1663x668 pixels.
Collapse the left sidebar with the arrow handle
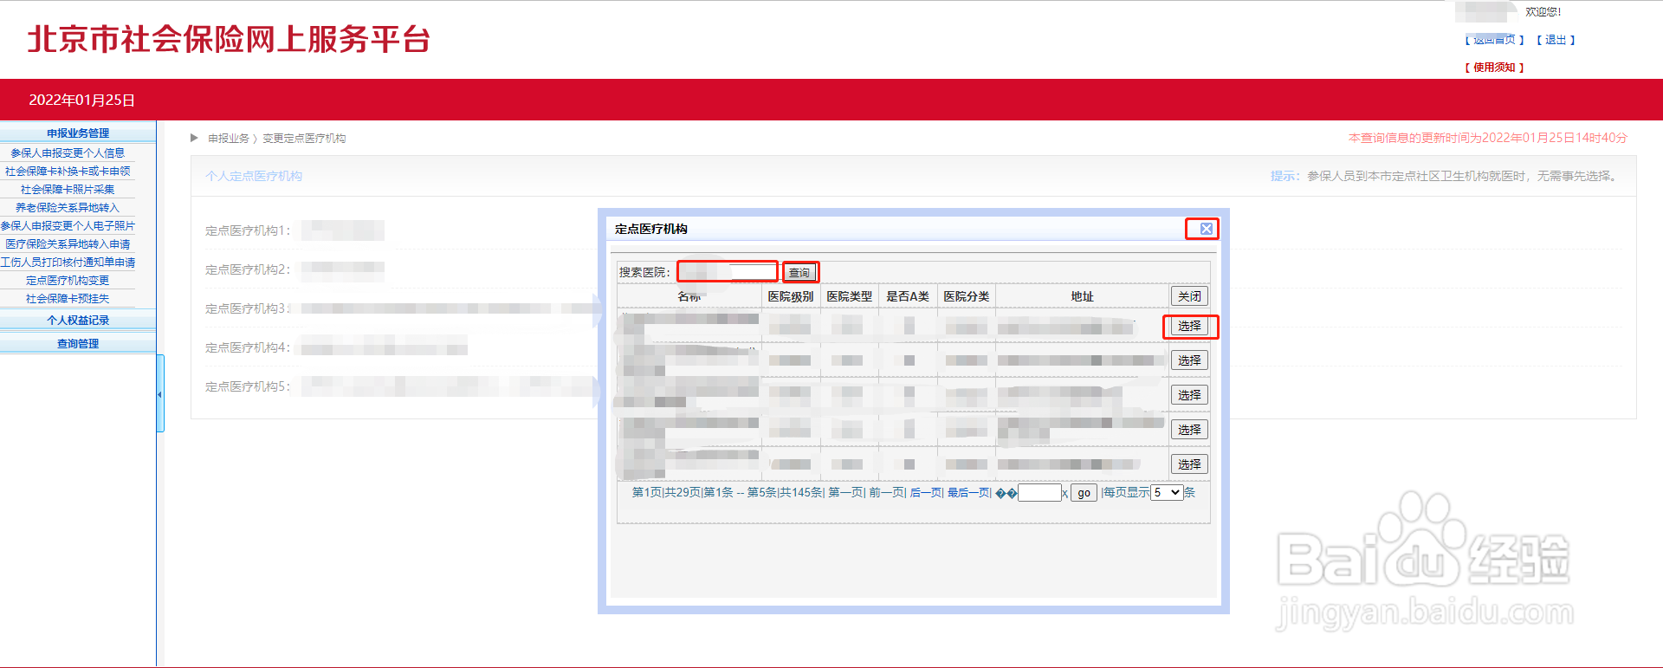pyautogui.click(x=159, y=394)
